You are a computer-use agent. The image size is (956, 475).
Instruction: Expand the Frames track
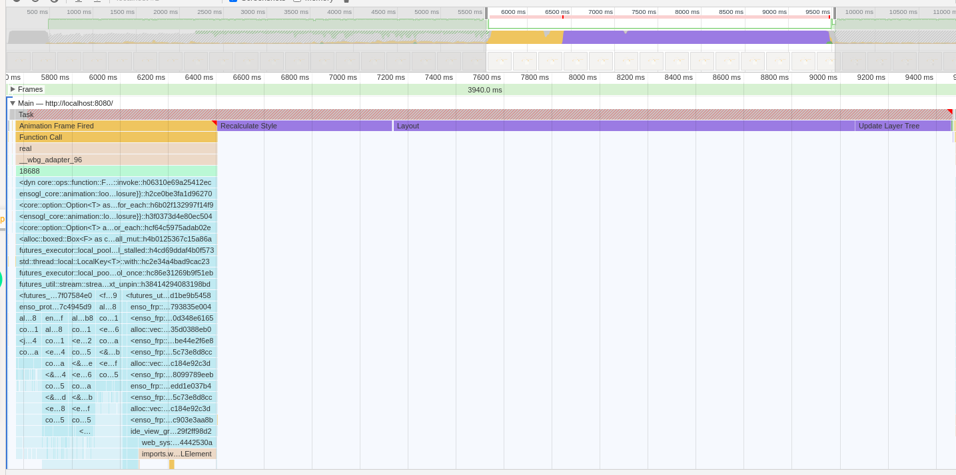pos(13,89)
